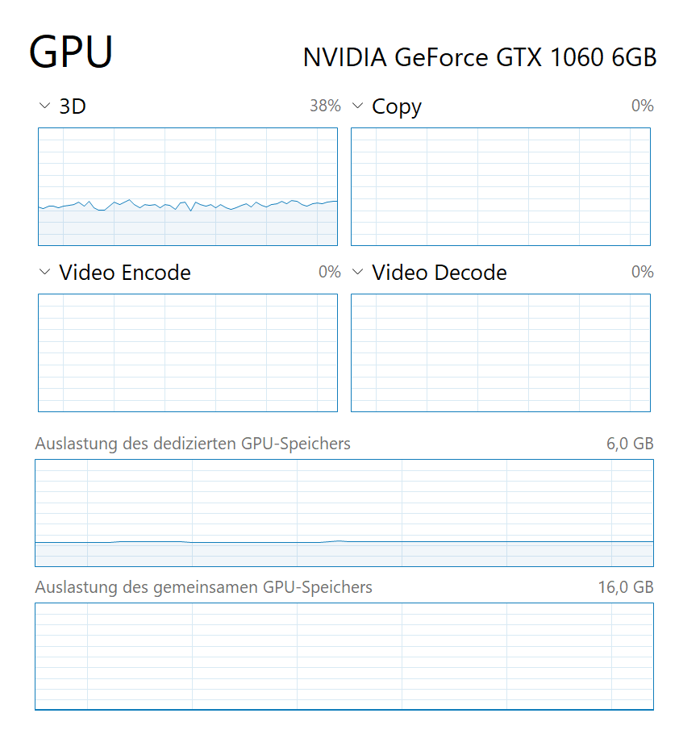
Task: Click the Copy engine label
Action: (x=397, y=107)
